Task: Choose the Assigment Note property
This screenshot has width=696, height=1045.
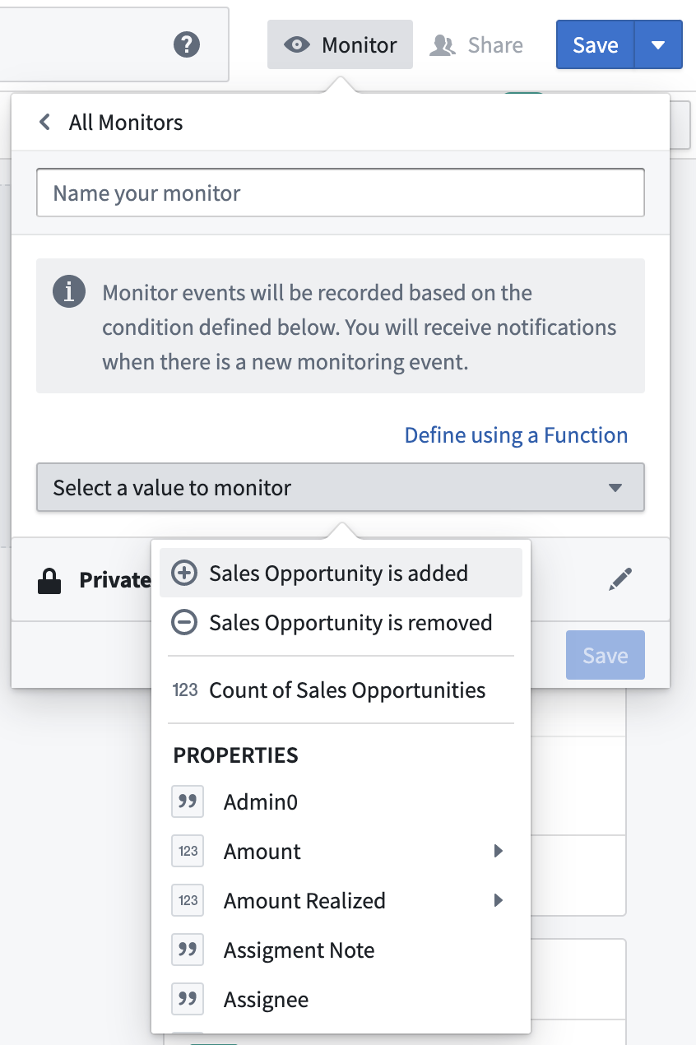Action: tap(341, 950)
